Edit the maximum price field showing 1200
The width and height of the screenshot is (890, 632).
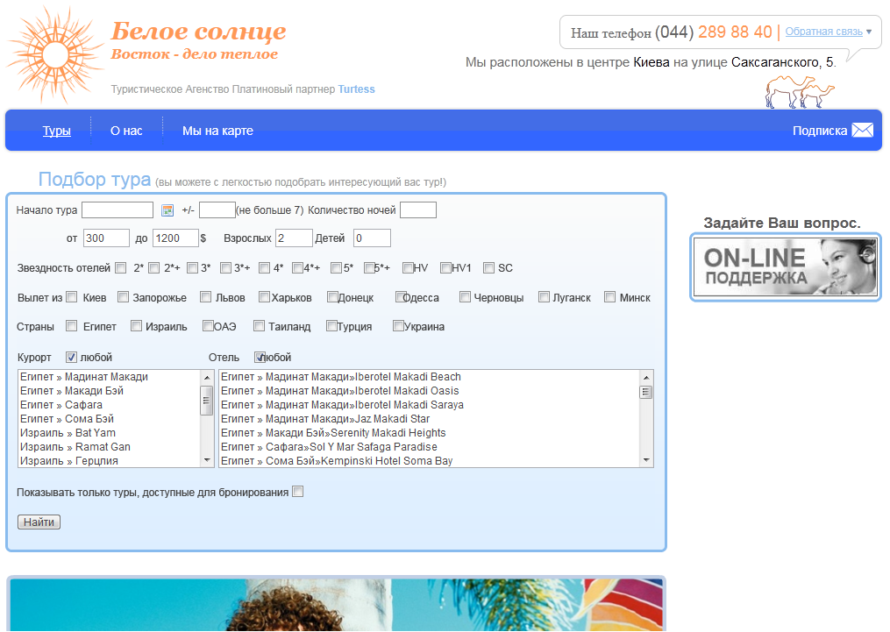pos(175,238)
